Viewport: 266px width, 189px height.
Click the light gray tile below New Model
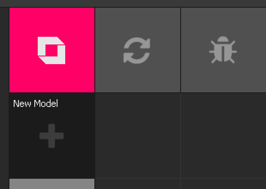click(52, 184)
